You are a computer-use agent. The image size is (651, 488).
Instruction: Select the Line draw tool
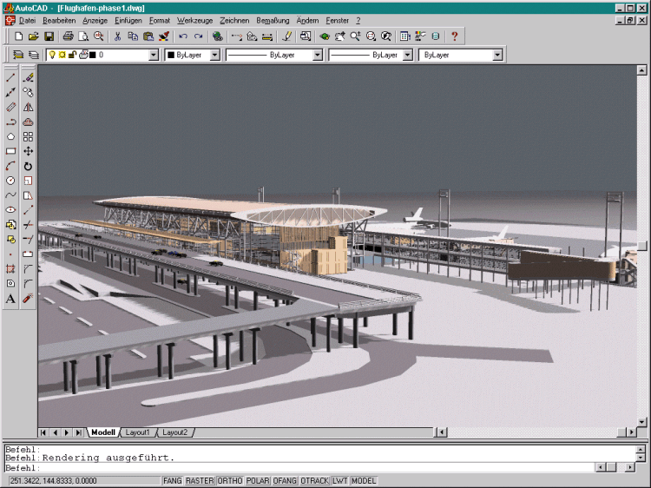click(x=10, y=77)
